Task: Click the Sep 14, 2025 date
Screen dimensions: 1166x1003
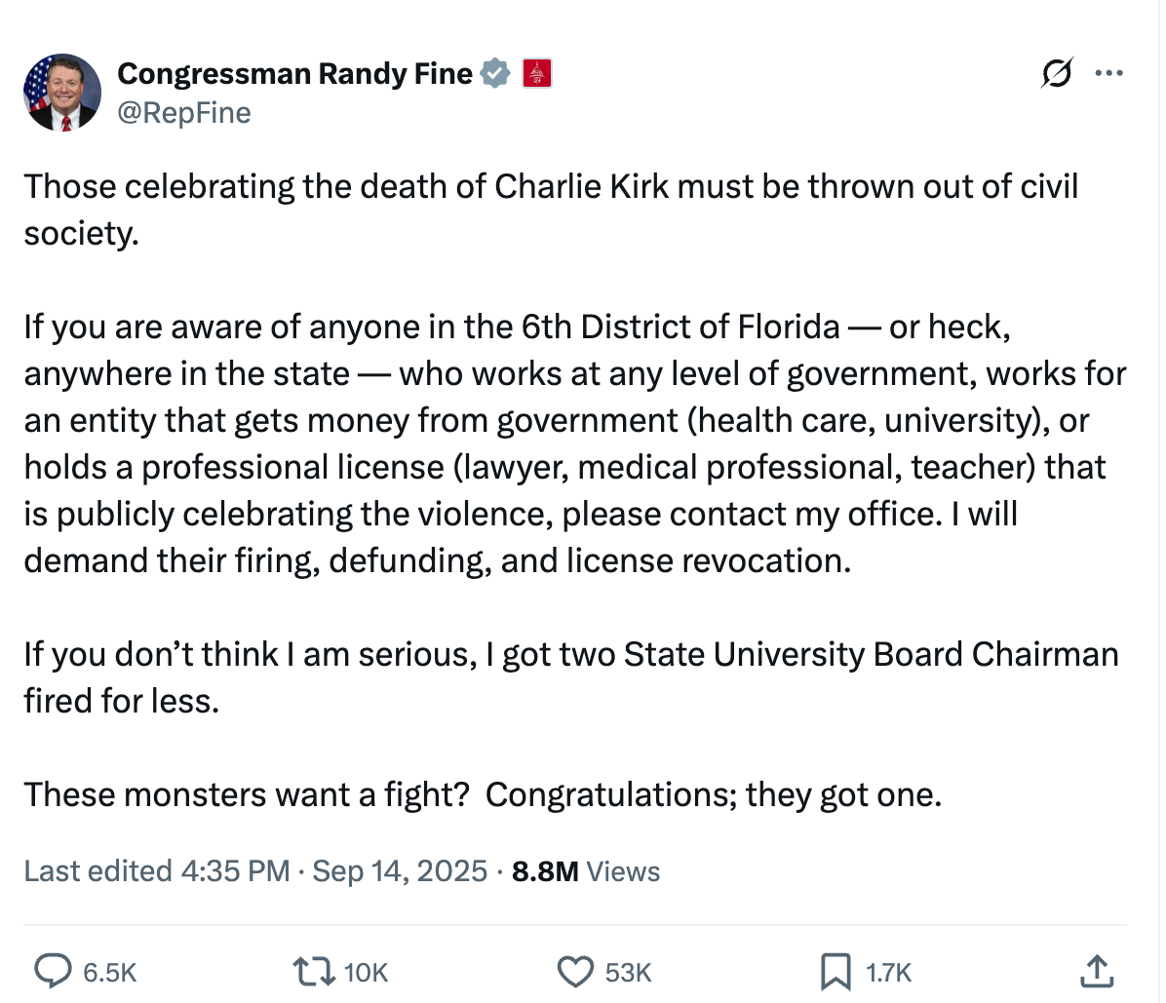Action: point(400,870)
